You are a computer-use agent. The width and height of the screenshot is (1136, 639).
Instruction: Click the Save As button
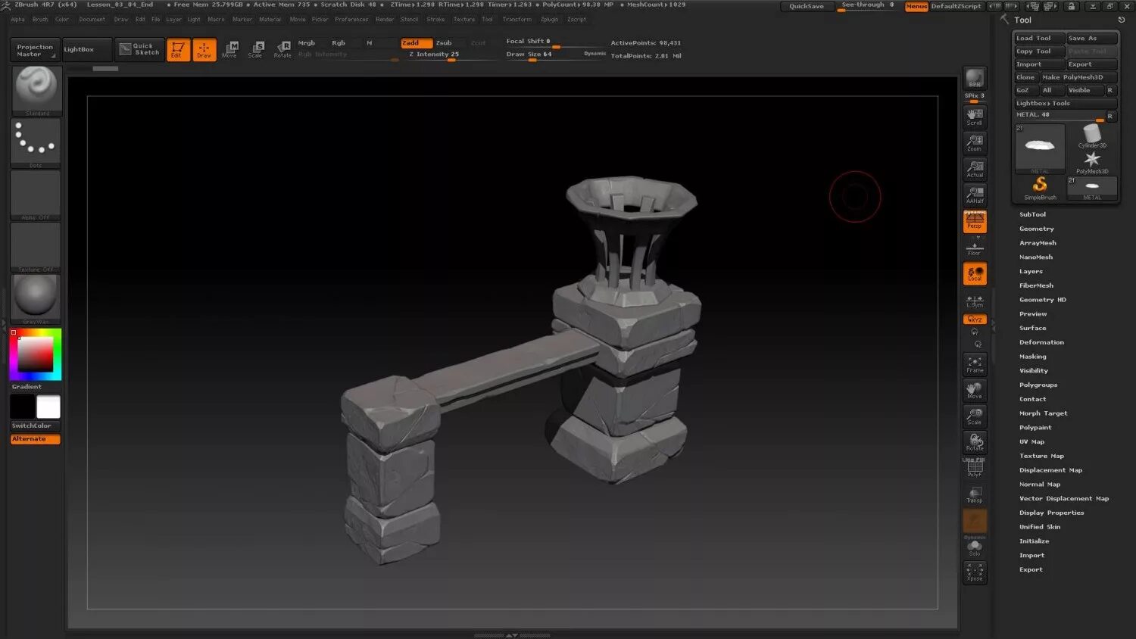pyautogui.click(x=1092, y=38)
